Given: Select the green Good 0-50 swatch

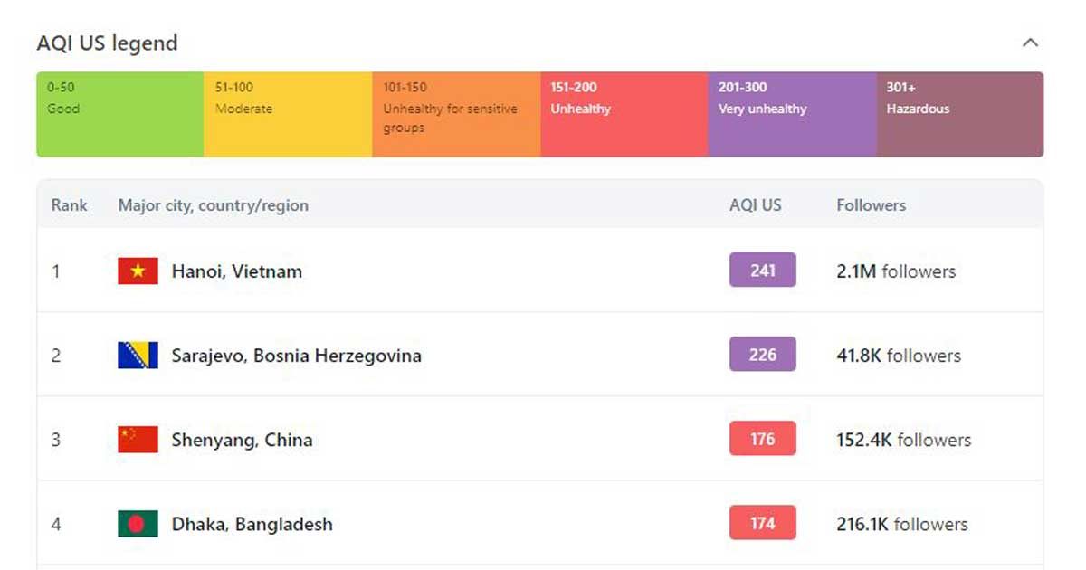Looking at the screenshot, I should tap(120, 115).
